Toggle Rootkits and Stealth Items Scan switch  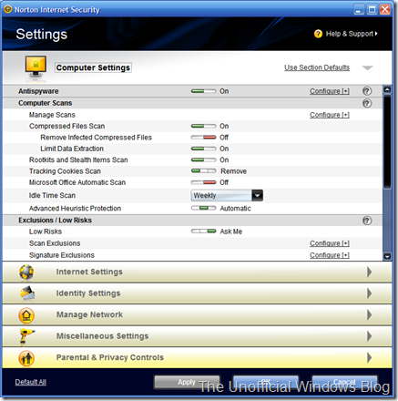coord(203,159)
